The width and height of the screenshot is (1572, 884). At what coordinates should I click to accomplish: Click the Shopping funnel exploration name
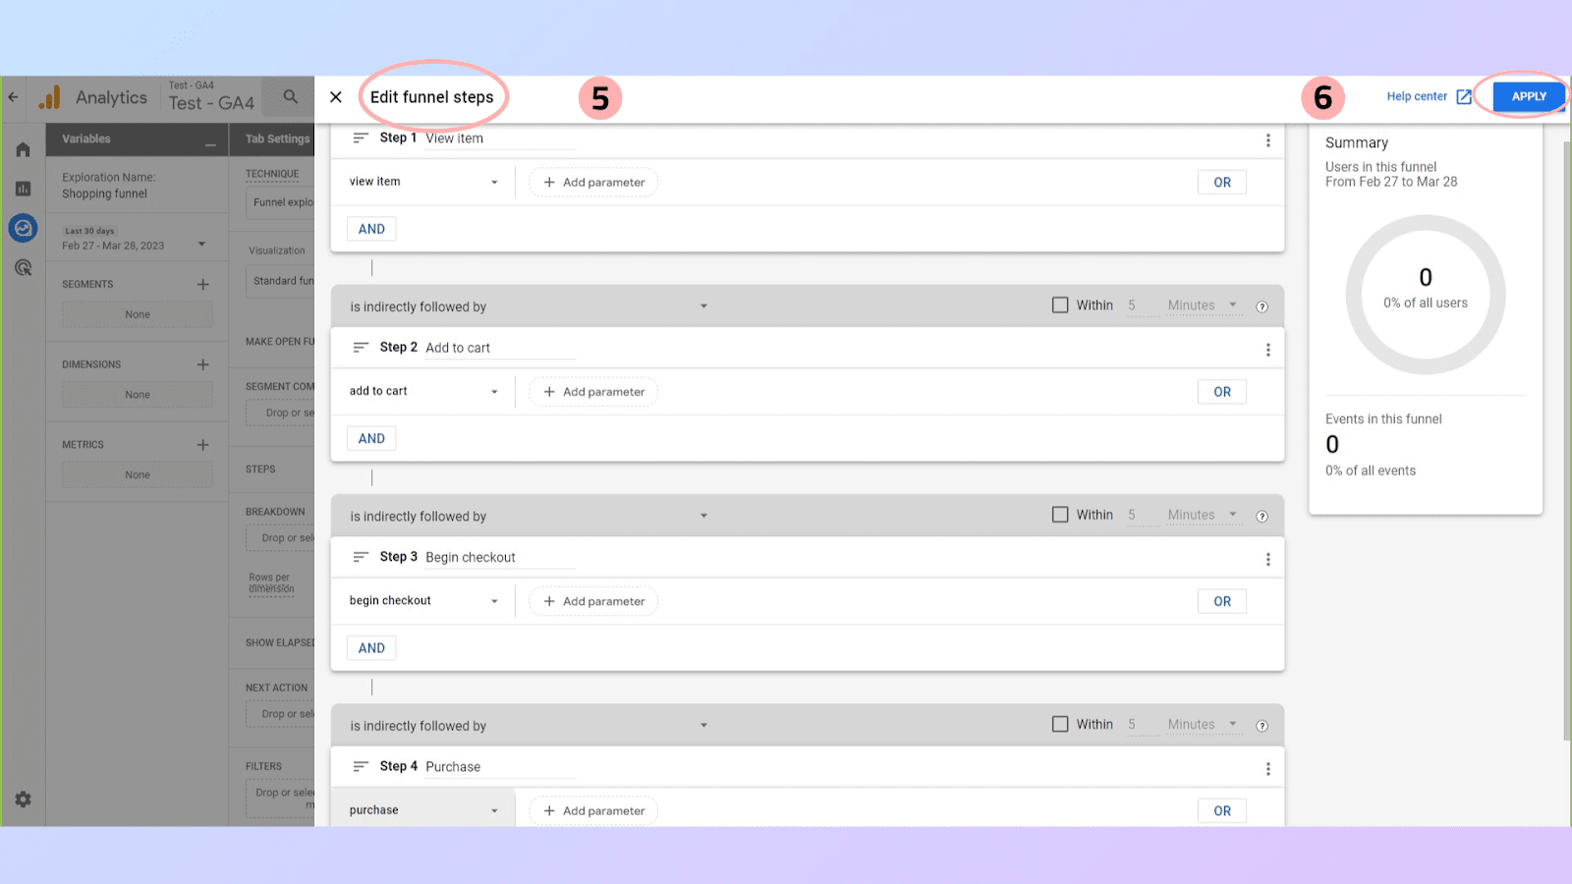coord(104,193)
